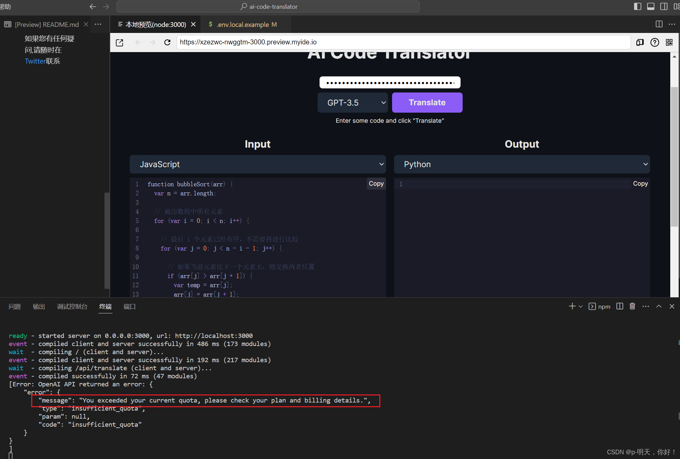Click the Translate button
Viewport: 680px width, 459px height.
coord(427,102)
